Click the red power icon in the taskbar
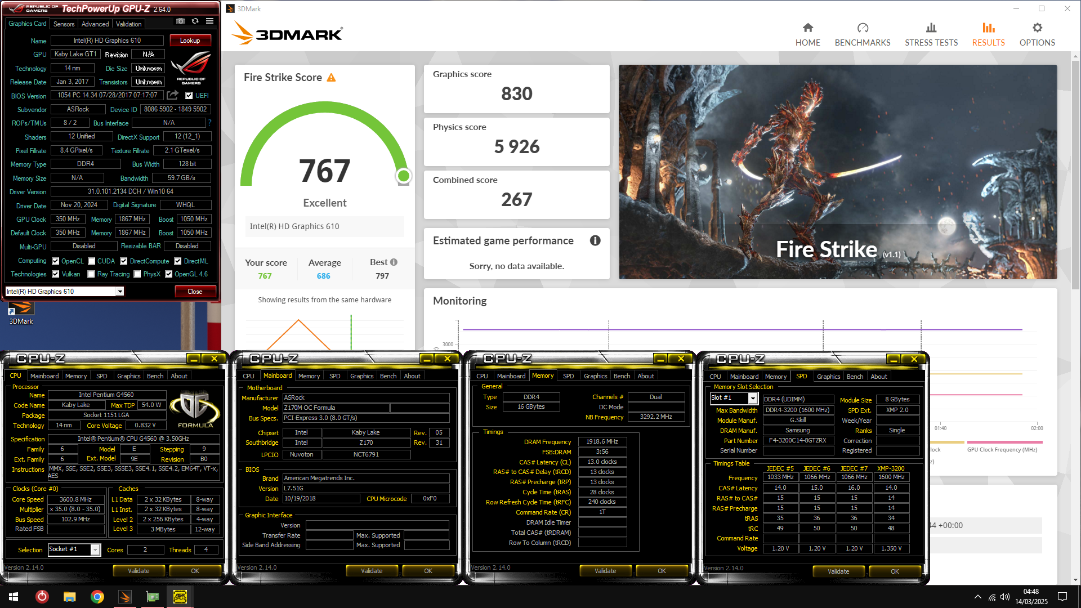The height and width of the screenshot is (608, 1081). [x=42, y=597]
